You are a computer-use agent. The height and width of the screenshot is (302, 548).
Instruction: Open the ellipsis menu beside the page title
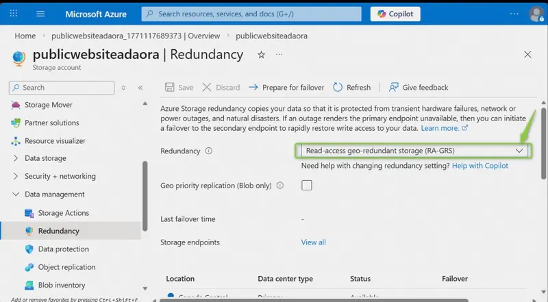279,55
